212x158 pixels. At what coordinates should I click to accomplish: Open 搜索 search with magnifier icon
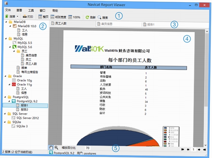[x=100, y=17]
